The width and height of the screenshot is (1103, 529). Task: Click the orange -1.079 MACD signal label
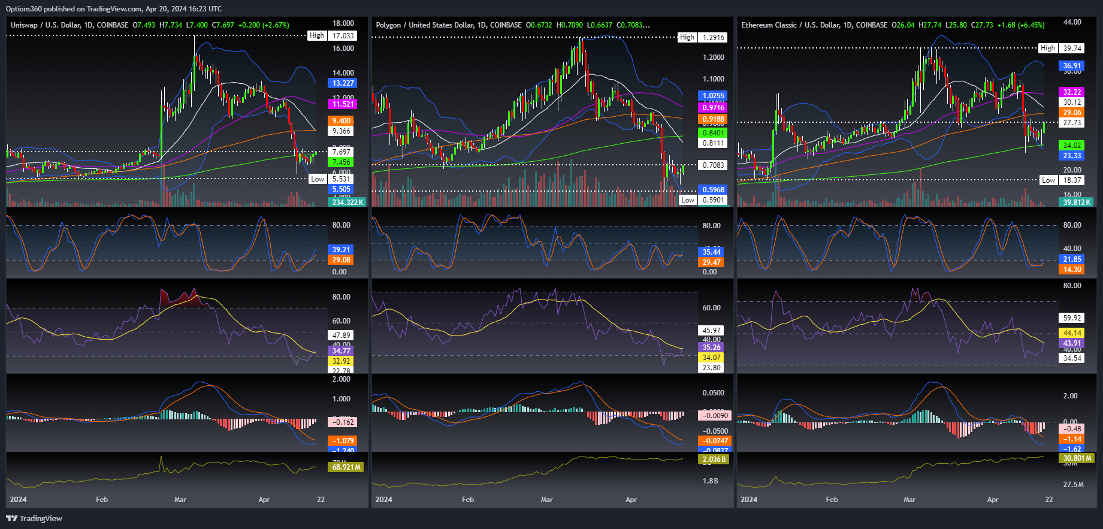click(343, 441)
